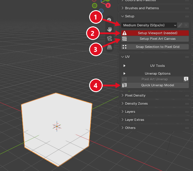Expand the Layer Extras panel
Image resolution: width=193 pixels, height=171 pixels.
tap(122, 120)
